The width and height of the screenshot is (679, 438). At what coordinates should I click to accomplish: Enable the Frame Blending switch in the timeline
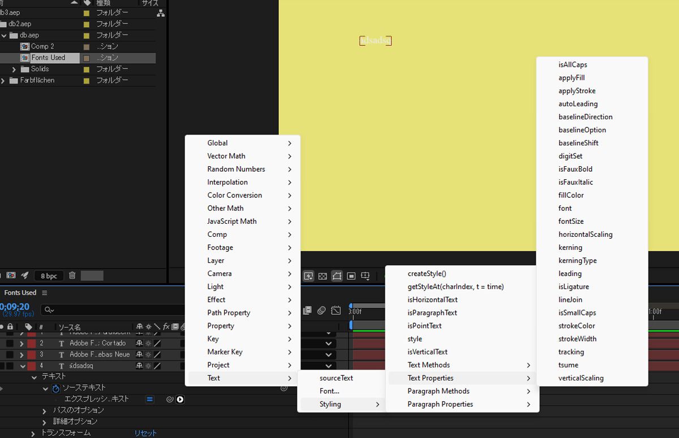(x=307, y=310)
